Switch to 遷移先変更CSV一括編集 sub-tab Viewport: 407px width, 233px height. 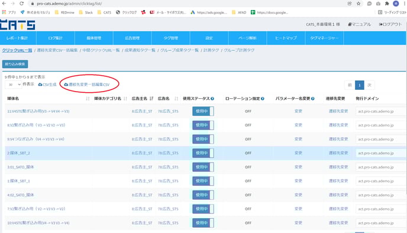pos(57,50)
